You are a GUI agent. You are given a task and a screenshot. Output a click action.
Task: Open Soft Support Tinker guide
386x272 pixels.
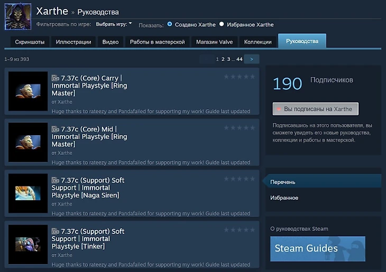tap(88, 239)
